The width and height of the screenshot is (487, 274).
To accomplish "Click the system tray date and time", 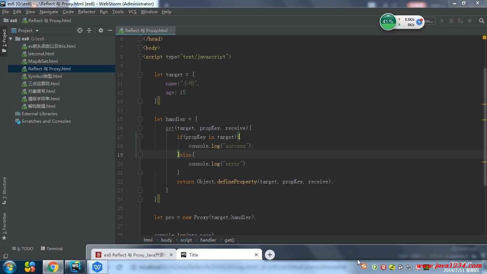I will point(461,267).
